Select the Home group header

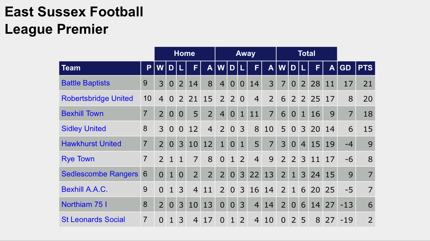pos(184,53)
